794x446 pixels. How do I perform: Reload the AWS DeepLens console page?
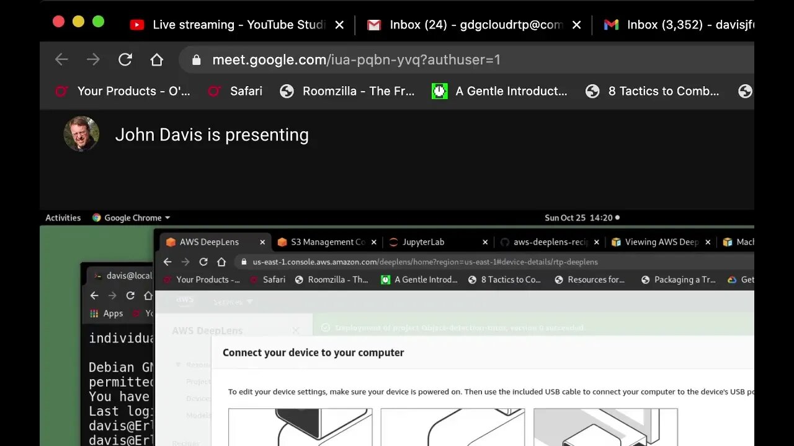[x=203, y=262]
